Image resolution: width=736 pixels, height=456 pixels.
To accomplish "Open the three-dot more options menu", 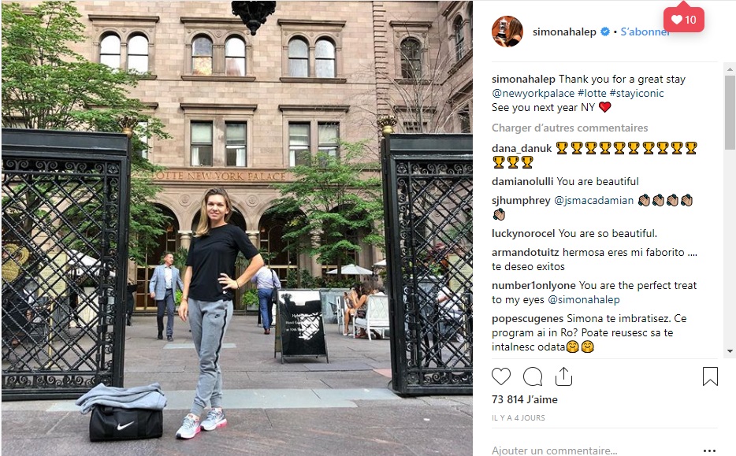I will [x=709, y=450].
